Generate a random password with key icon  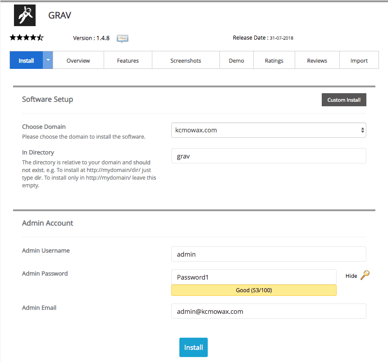coord(365,275)
